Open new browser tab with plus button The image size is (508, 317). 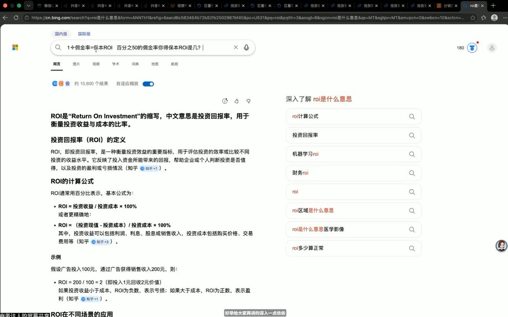[493, 6]
